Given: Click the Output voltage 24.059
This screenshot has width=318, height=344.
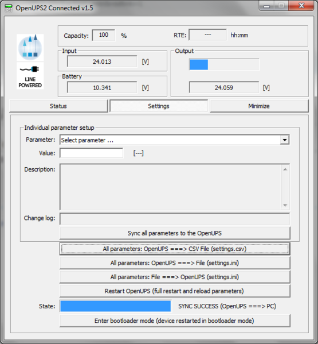Looking at the screenshot, I should 224,88.
